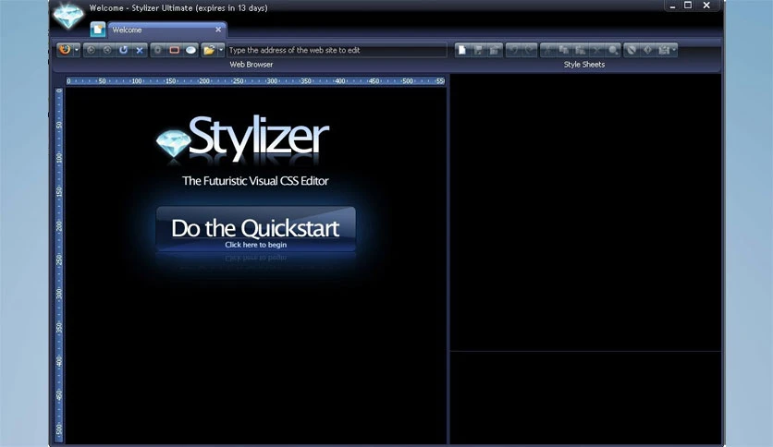Viewport: 773px width, 447px height.
Task: Maximize the Stylizer window
Action: (688, 6)
